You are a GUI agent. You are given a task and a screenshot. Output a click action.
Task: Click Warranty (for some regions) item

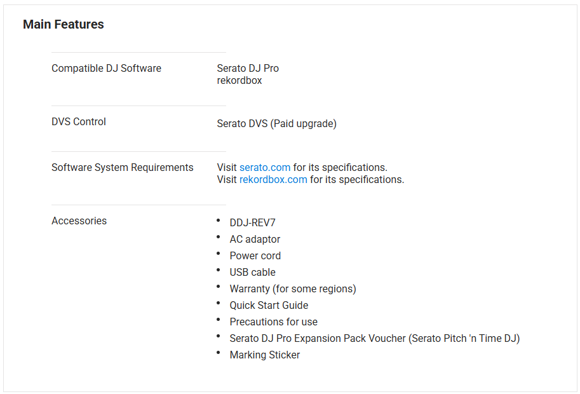[x=293, y=289]
